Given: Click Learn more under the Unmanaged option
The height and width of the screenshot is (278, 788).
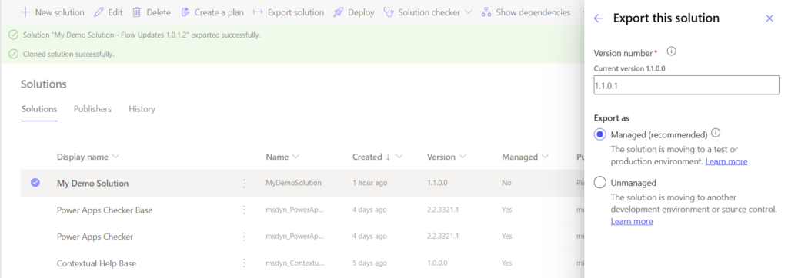Looking at the screenshot, I should pos(632,221).
